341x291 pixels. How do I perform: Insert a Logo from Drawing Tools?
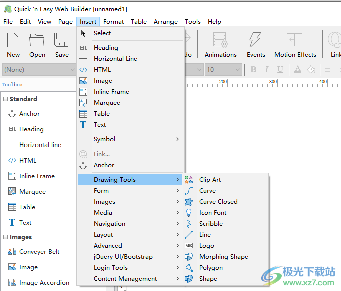(225, 246)
